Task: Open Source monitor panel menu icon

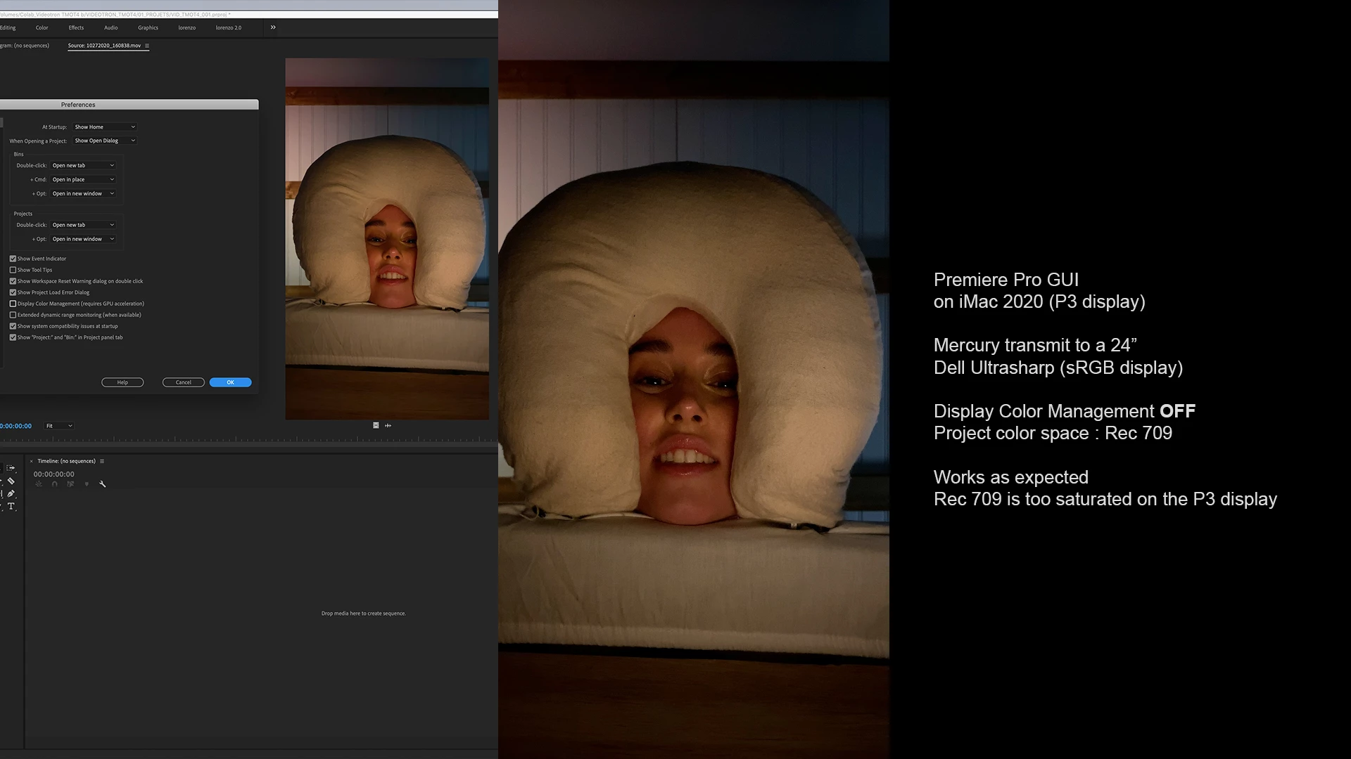Action: pos(146,46)
